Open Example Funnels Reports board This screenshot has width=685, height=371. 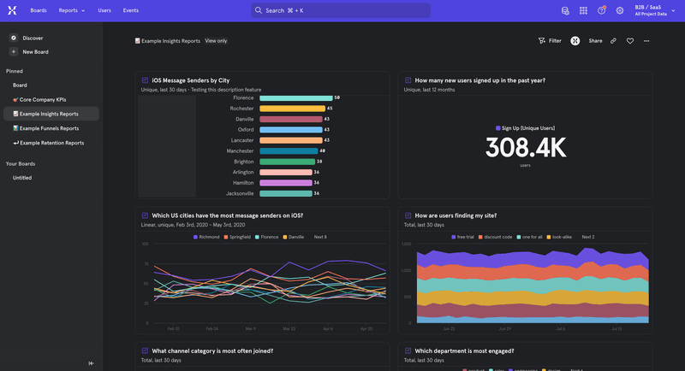[x=49, y=128]
